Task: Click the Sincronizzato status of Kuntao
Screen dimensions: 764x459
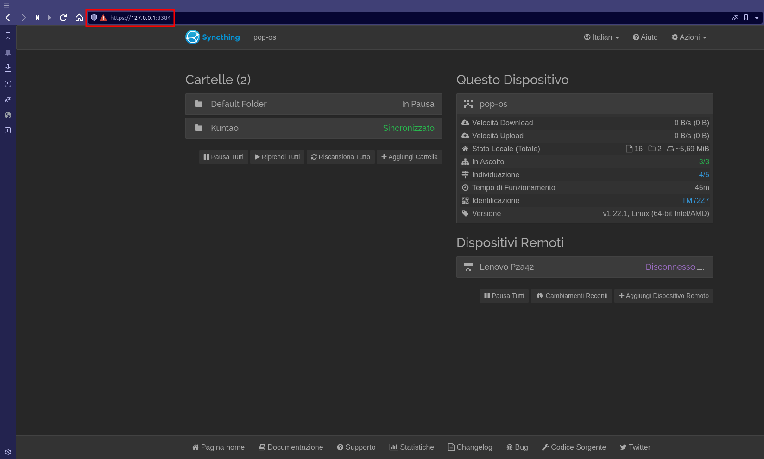Action: (x=409, y=128)
